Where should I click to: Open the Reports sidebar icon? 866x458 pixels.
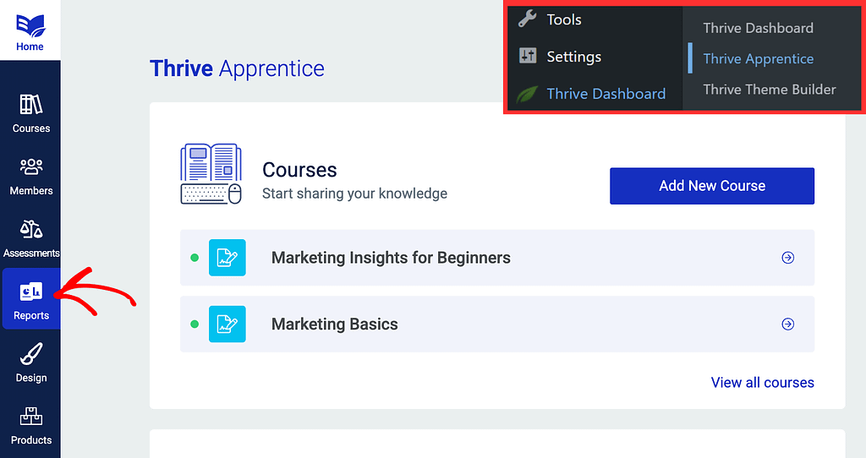[x=30, y=292]
